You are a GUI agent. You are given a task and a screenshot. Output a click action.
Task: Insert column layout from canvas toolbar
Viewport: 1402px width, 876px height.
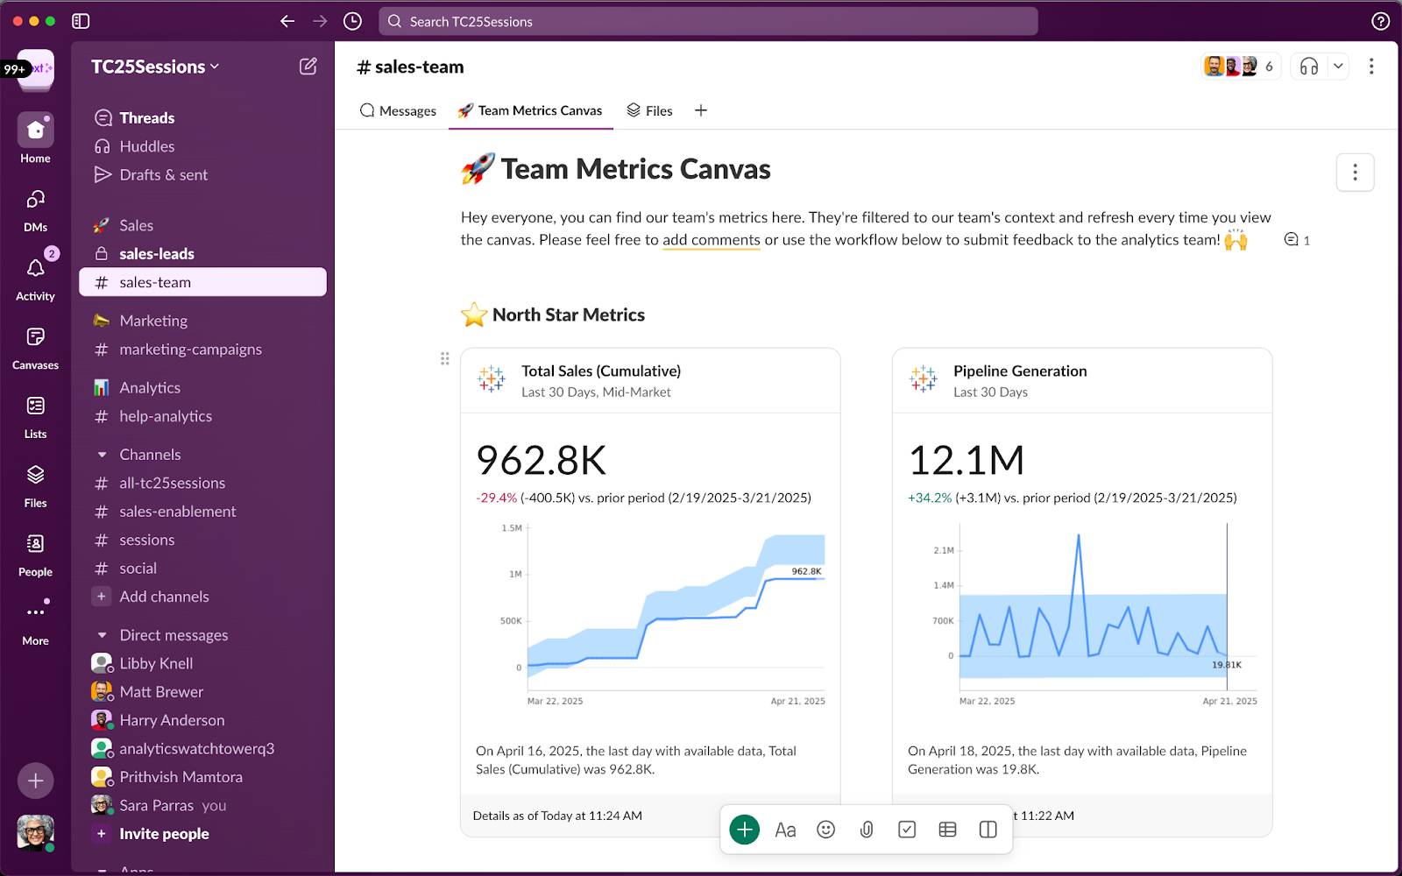pos(988,830)
